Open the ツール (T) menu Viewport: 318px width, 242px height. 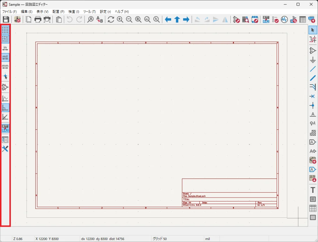(89, 12)
